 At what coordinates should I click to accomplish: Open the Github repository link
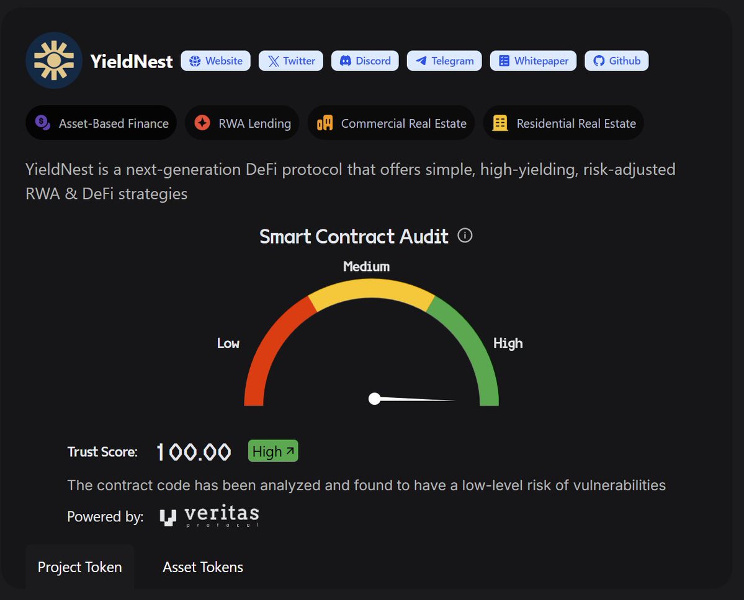tap(616, 61)
